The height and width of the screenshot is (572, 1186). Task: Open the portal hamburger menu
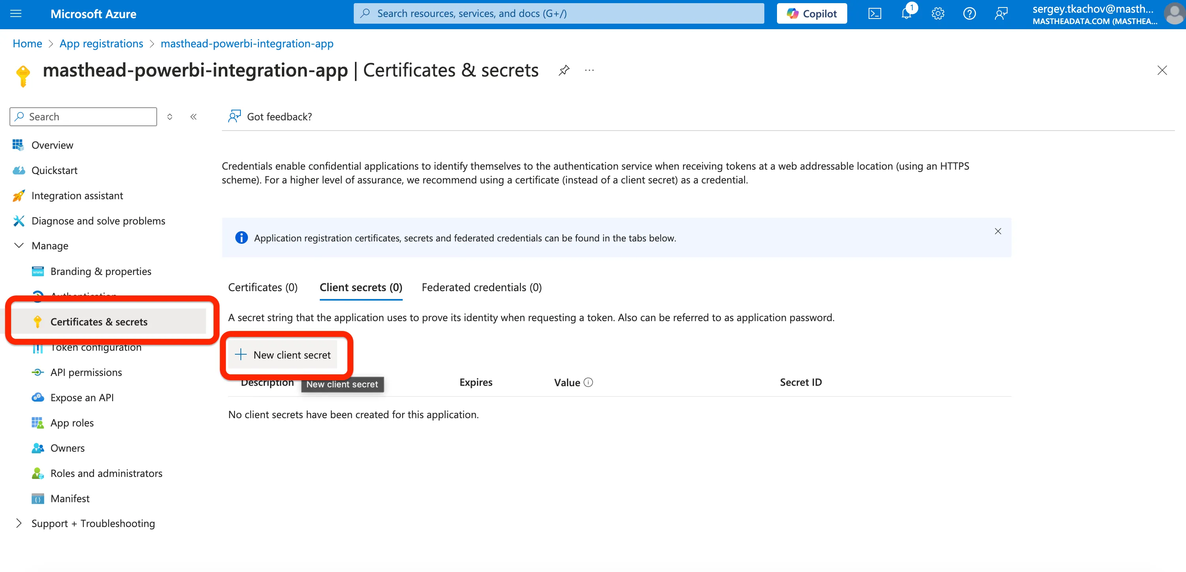coord(16,14)
